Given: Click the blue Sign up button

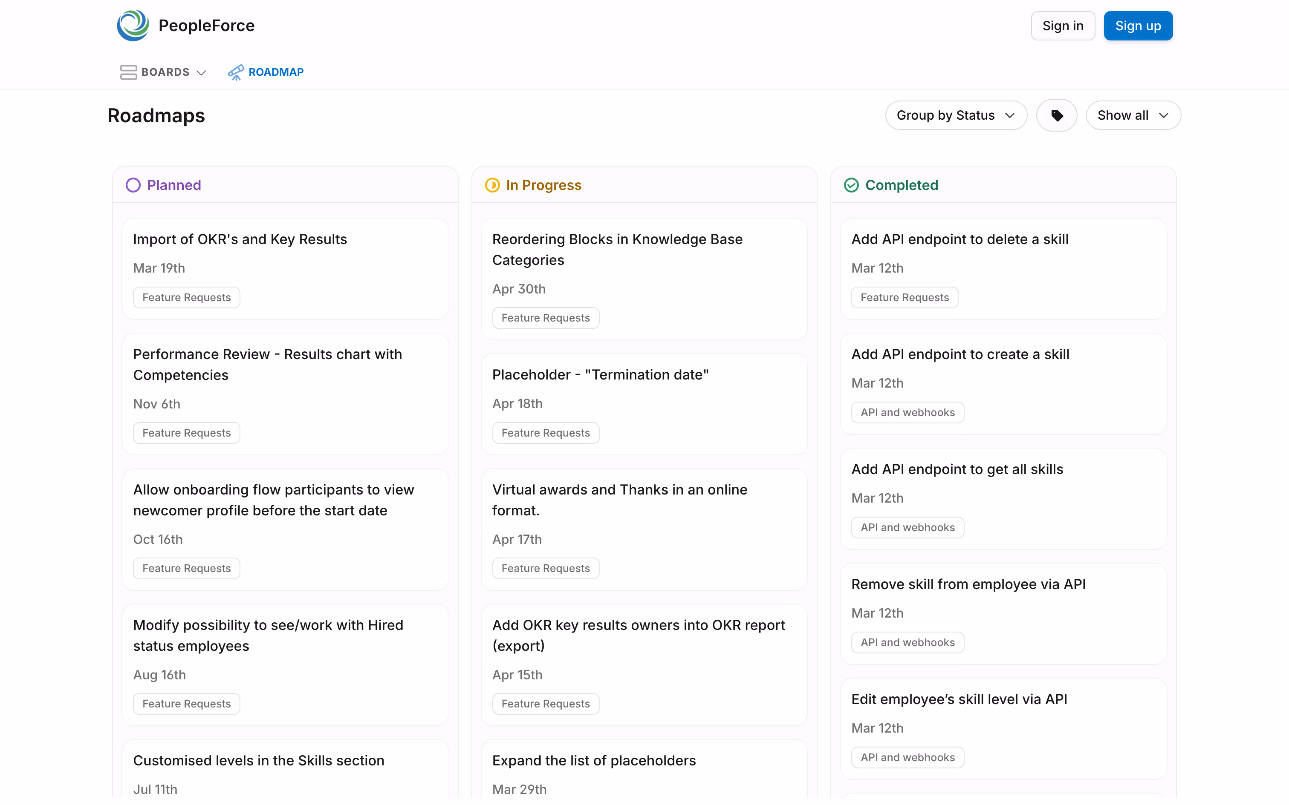Looking at the screenshot, I should tap(1138, 26).
